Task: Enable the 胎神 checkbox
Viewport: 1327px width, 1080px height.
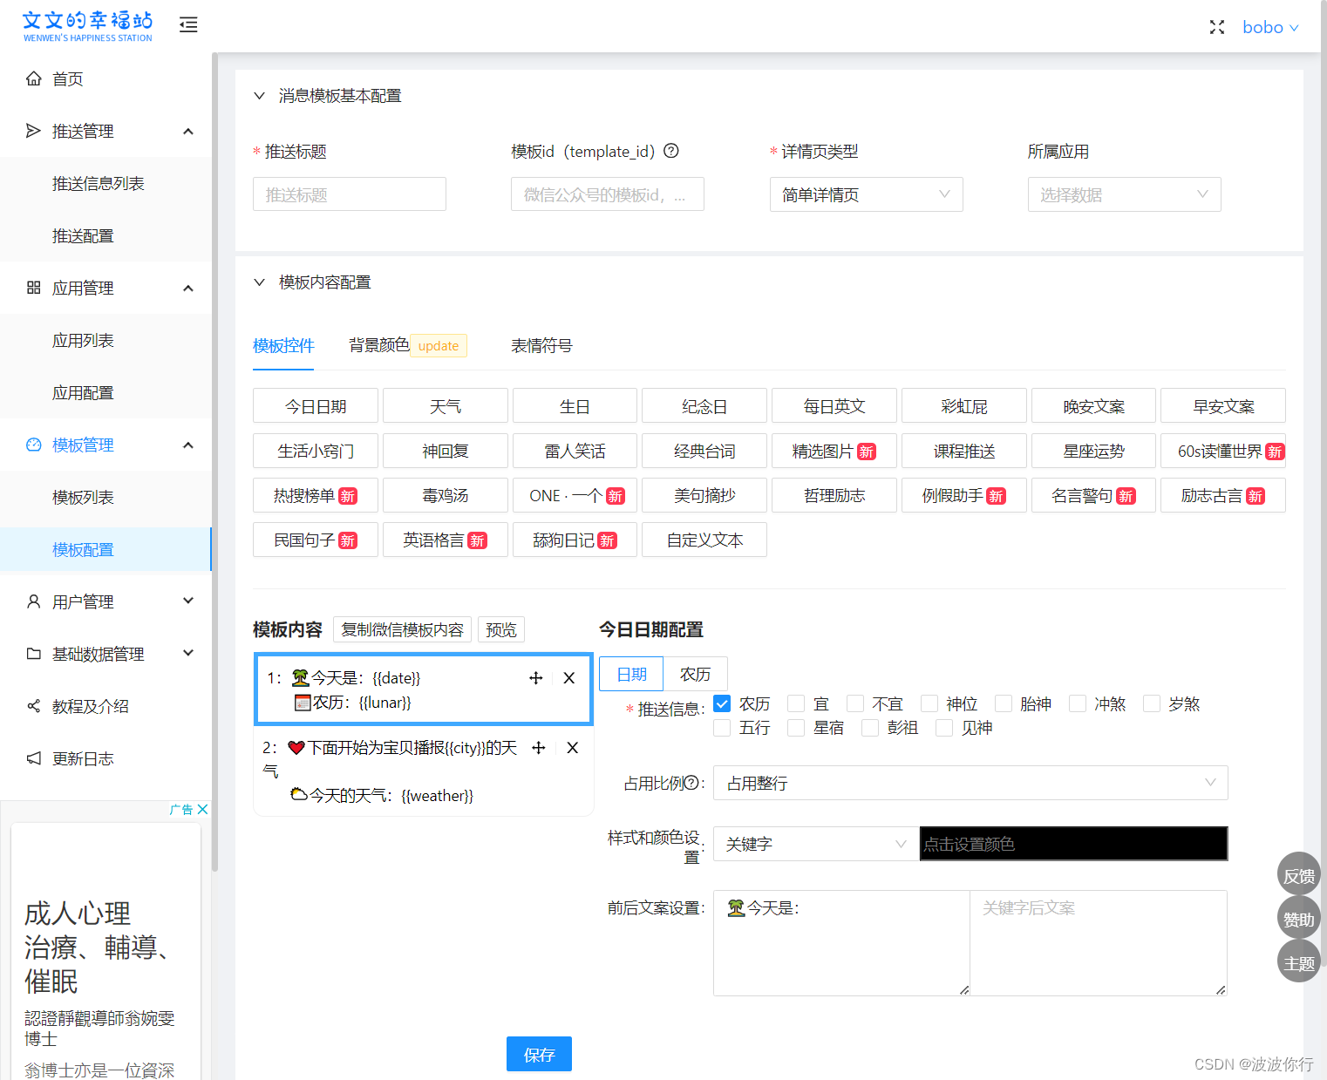Action: 1004,703
